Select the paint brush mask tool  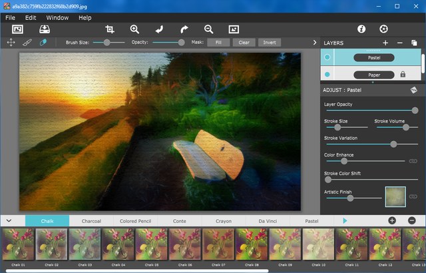tap(27, 42)
